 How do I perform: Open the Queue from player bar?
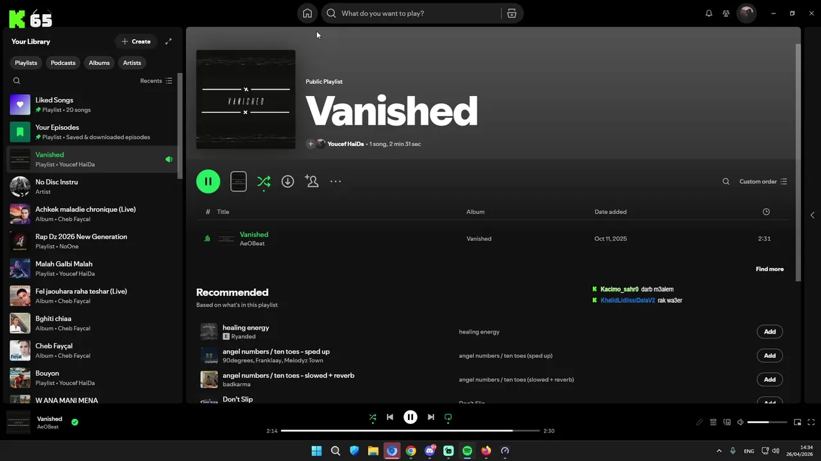click(713, 423)
